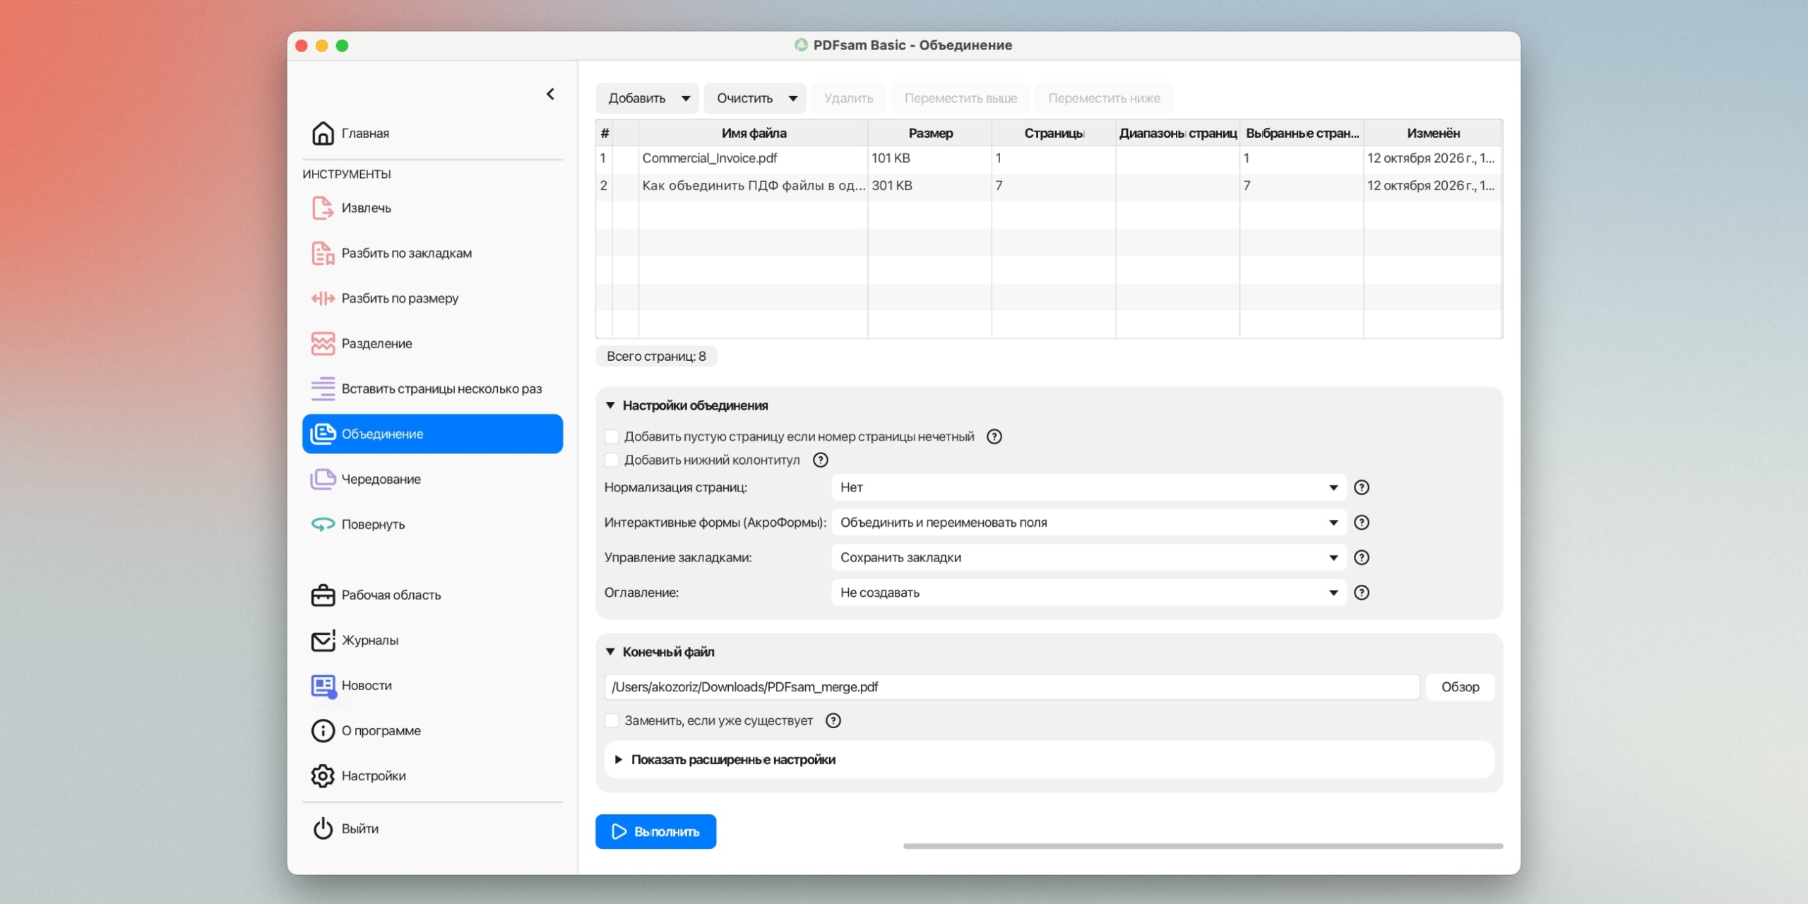Toggle Добавить нижний колонтитул checkbox
This screenshot has height=904, width=1808.
(x=612, y=460)
